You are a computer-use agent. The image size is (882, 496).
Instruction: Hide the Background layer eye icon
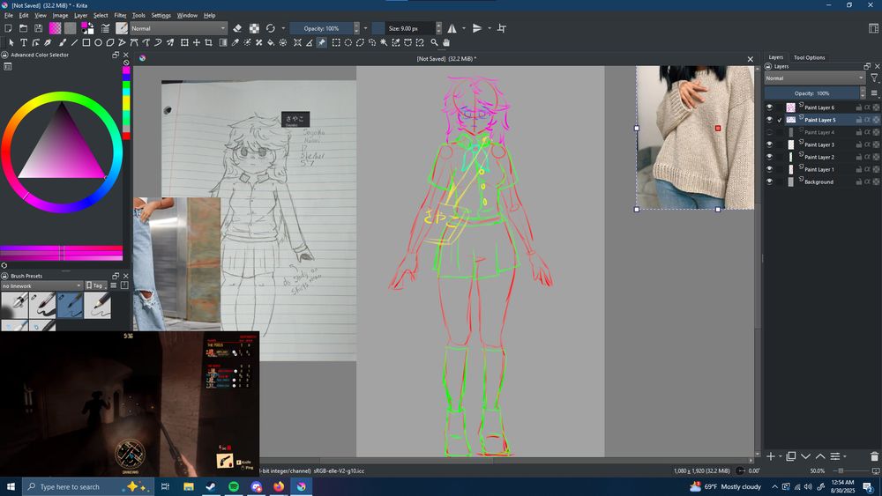coord(769,181)
